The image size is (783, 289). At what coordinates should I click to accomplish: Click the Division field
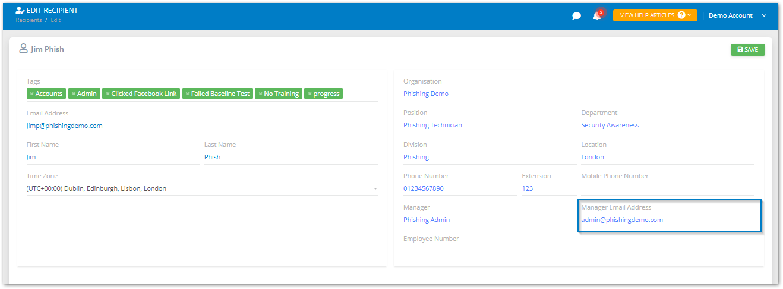490,157
